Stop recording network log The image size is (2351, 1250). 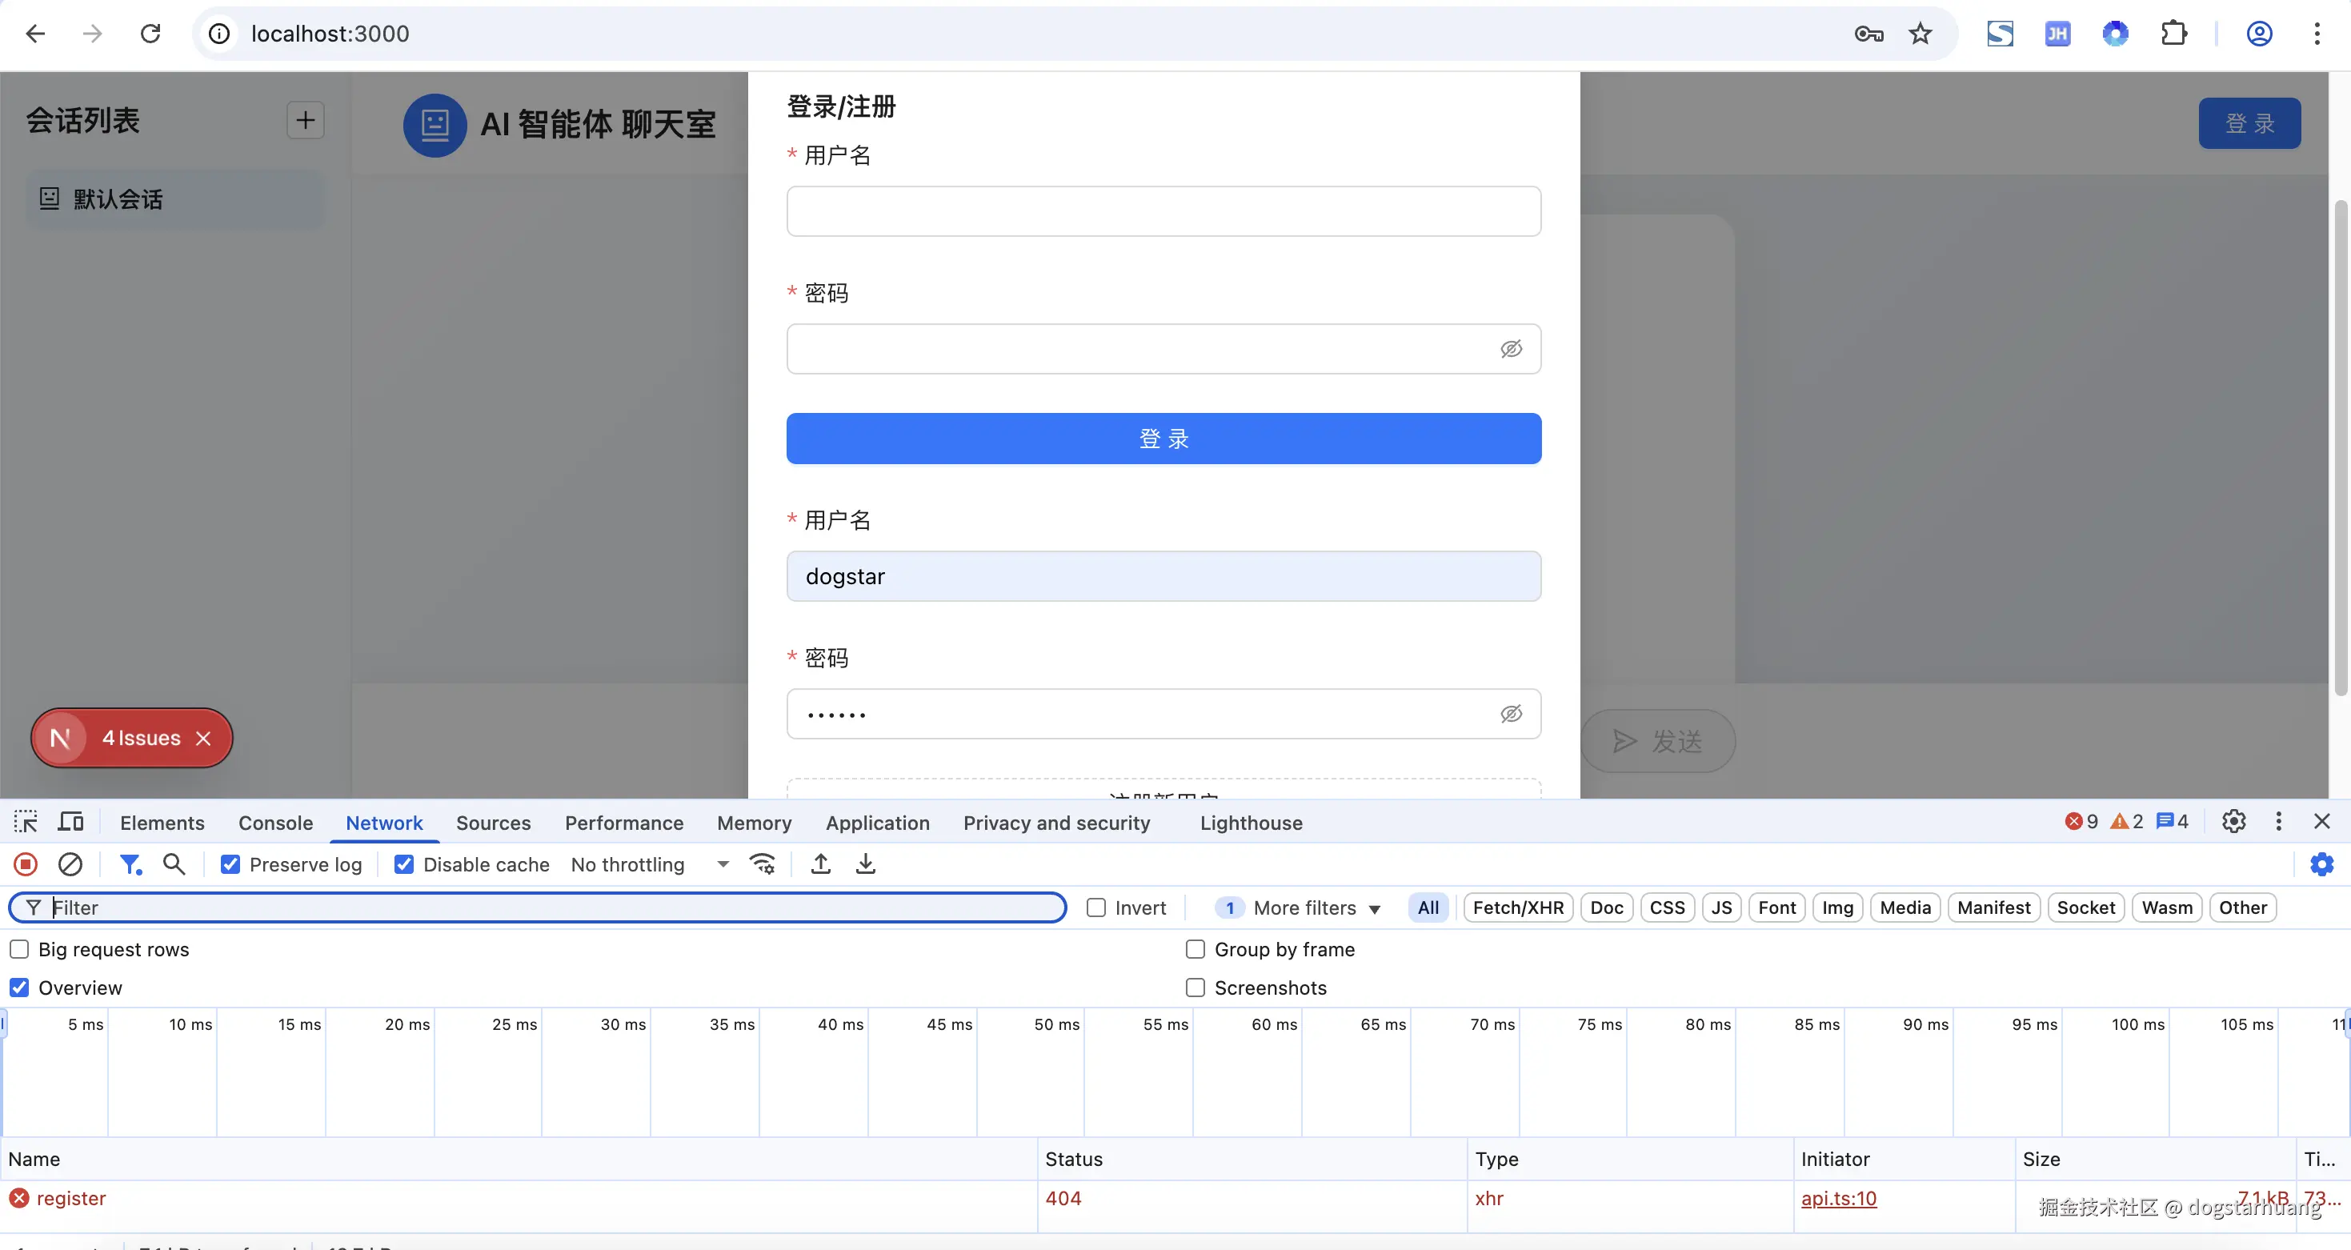[26, 864]
